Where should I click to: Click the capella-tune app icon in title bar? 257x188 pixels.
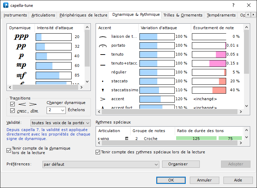(6, 5)
